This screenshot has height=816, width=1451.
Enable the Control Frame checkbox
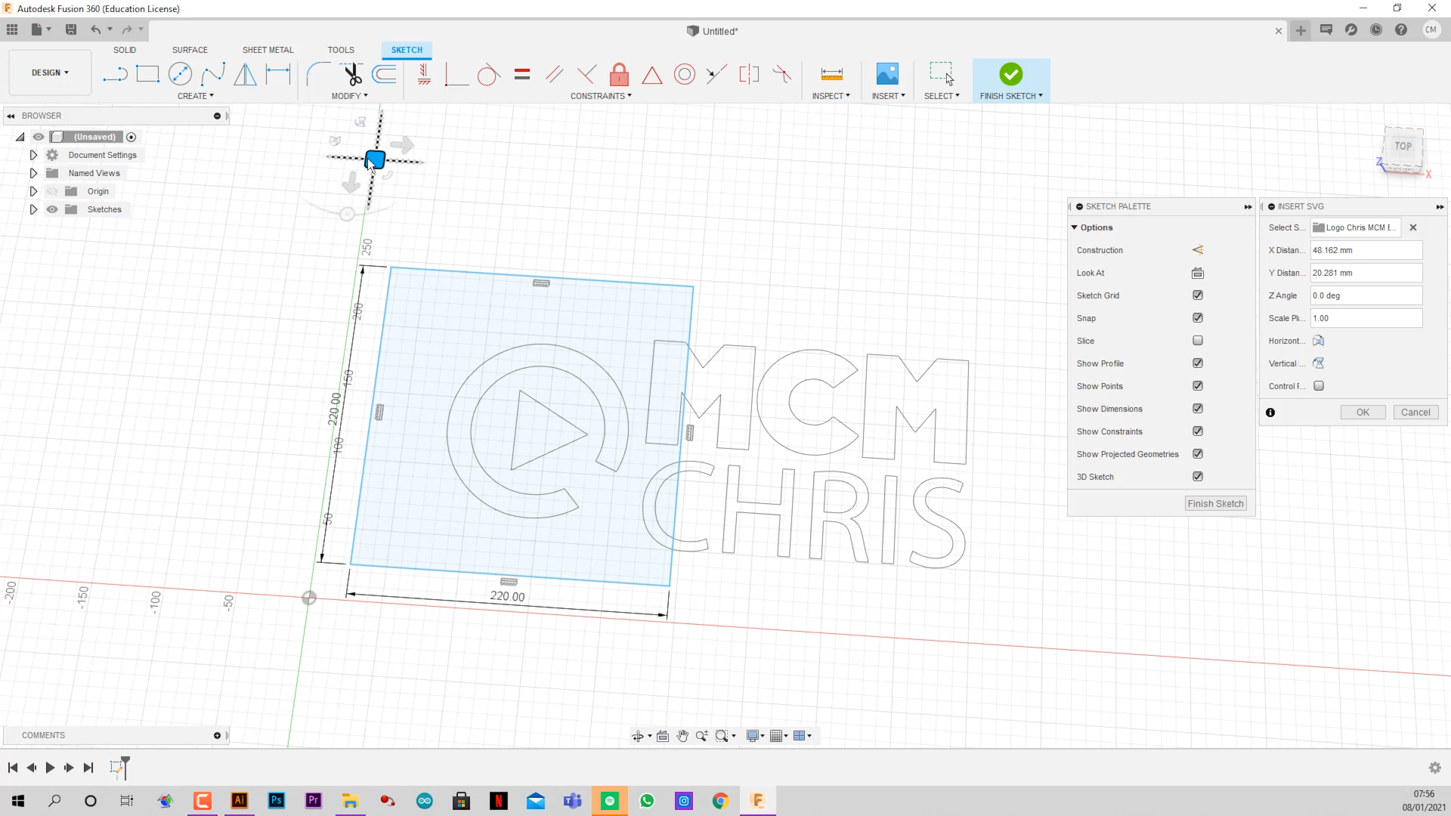coord(1319,386)
